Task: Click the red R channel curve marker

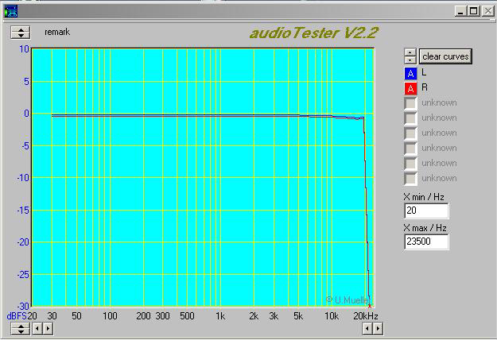Action: point(410,87)
